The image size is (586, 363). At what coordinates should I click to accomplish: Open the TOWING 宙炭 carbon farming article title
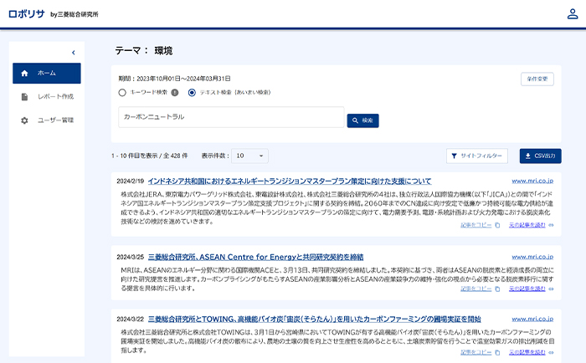[x=314, y=320]
